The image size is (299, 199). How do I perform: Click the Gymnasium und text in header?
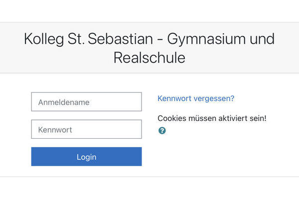(221, 39)
